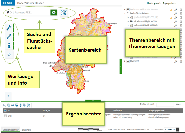Click the swap arrows icon in results toolbar
The height and width of the screenshot is (133, 185).
tap(13, 105)
